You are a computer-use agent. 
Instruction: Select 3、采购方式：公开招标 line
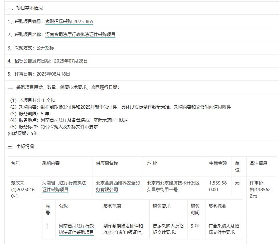tap(31, 48)
